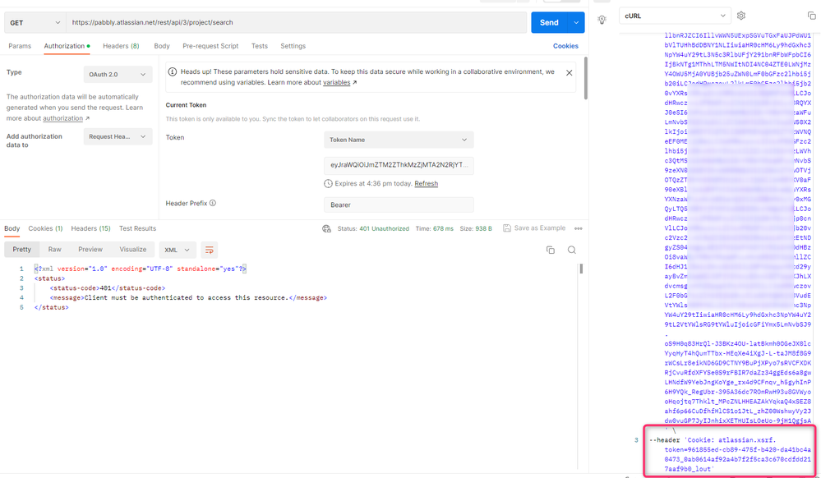Open the Authorization tab
This screenshot has height=478, width=821.
67,46
